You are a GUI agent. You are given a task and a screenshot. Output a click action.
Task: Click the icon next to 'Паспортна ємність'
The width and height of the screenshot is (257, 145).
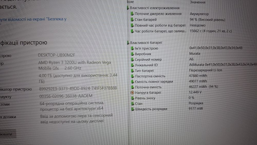coord(132,76)
